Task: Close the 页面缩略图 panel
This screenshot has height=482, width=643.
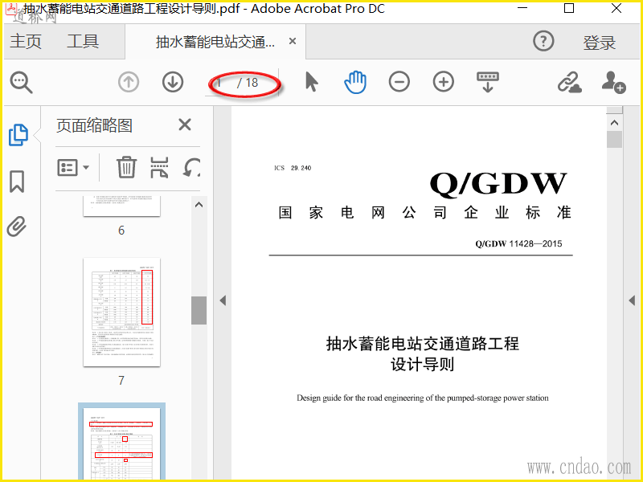Action: click(185, 125)
